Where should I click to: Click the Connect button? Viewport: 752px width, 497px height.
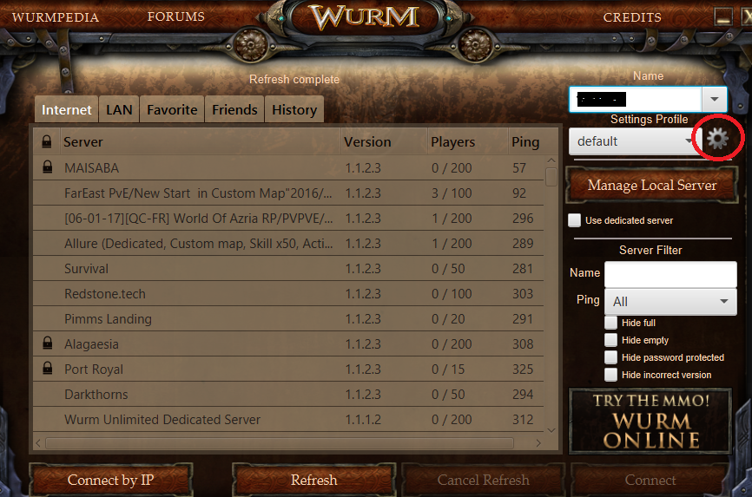tap(650, 480)
